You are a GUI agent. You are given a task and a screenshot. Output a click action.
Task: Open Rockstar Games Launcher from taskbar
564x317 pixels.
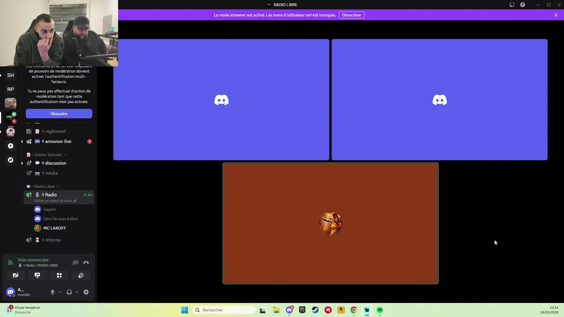click(x=341, y=310)
